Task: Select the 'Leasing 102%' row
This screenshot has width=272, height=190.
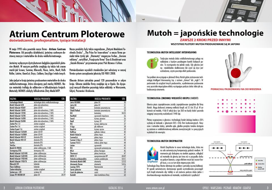Action: [98, 167]
